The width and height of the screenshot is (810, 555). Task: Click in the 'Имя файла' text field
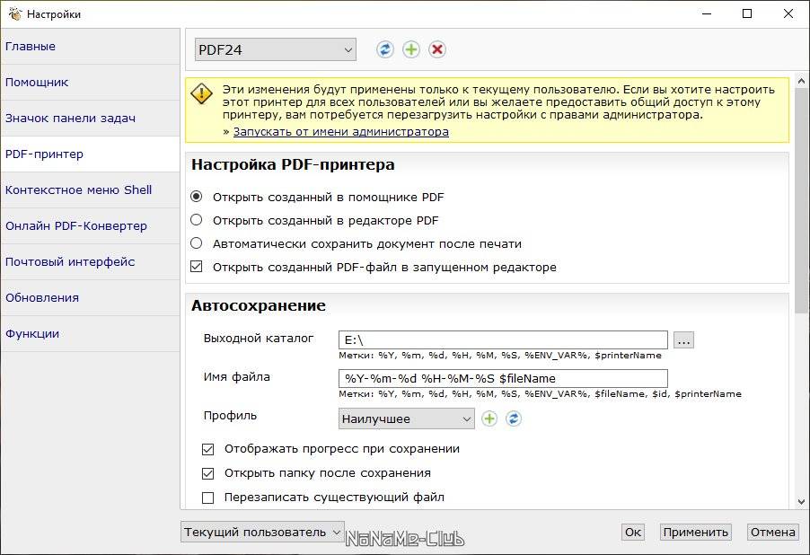[x=503, y=378]
